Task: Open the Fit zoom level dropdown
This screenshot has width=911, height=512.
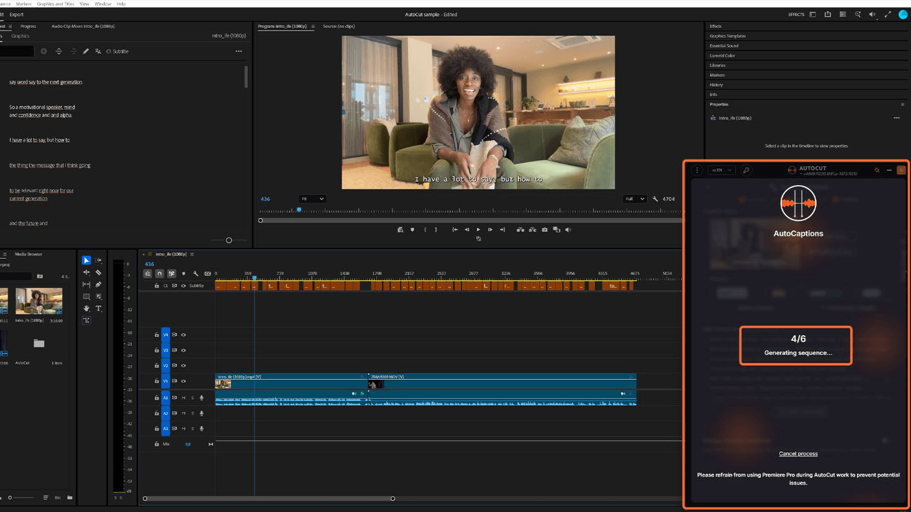Action: pos(312,199)
